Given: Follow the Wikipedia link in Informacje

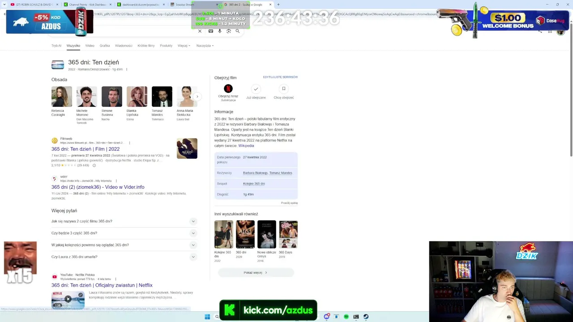Looking at the screenshot, I should 246,146.
